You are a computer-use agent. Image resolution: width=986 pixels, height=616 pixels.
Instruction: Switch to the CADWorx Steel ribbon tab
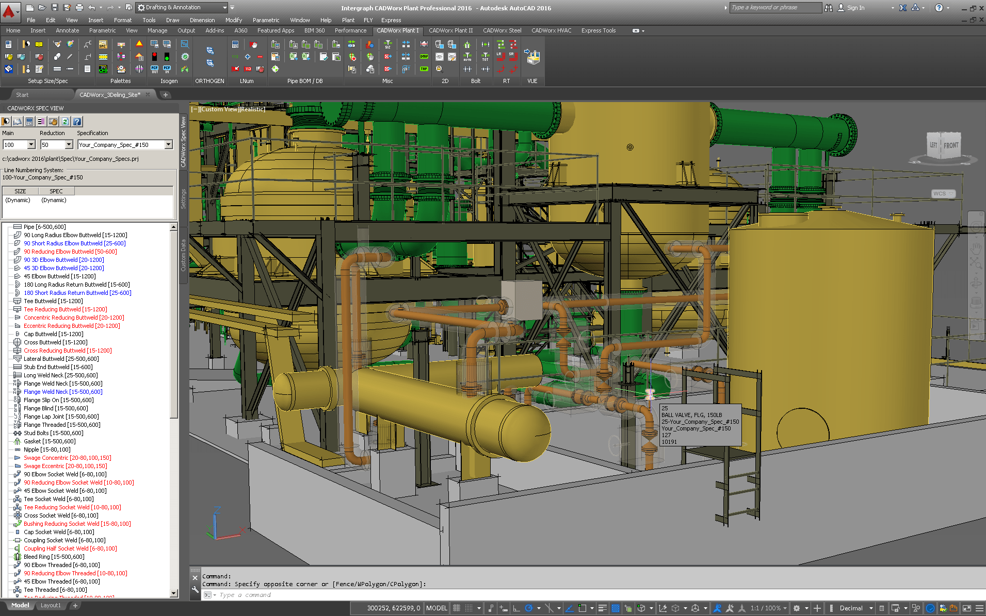tap(502, 30)
